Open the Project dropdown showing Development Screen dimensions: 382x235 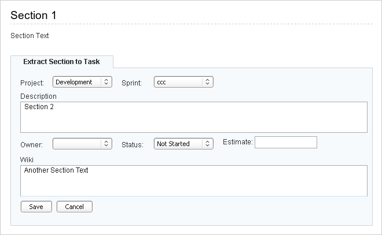point(82,82)
